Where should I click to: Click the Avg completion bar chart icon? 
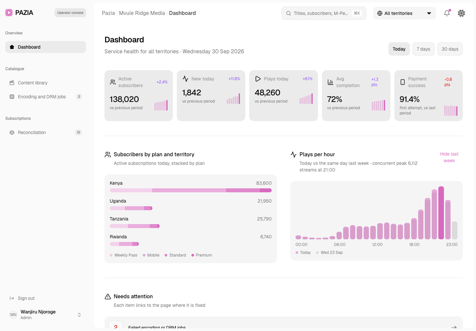tap(330, 82)
